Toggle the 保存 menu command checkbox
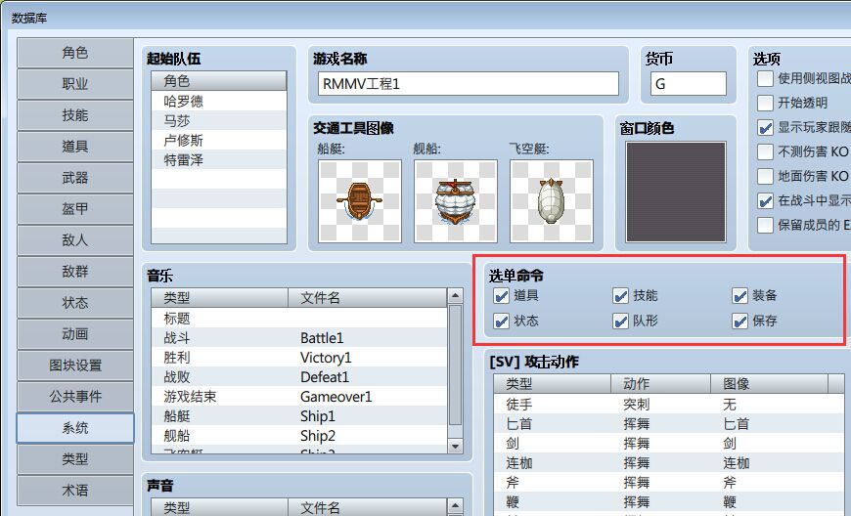 coord(739,321)
